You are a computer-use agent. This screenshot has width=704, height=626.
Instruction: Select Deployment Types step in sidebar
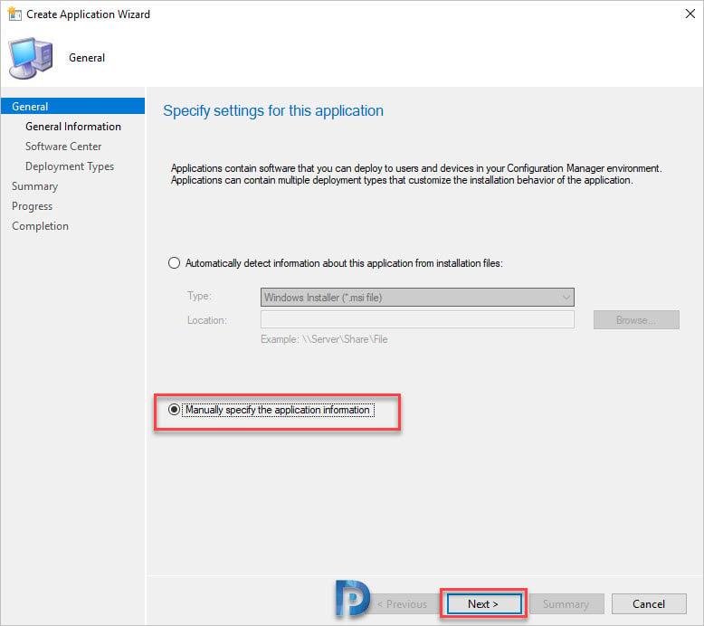pos(70,166)
